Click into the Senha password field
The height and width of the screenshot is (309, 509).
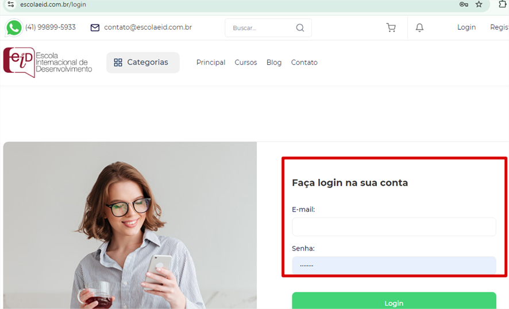pyautogui.click(x=394, y=265)
